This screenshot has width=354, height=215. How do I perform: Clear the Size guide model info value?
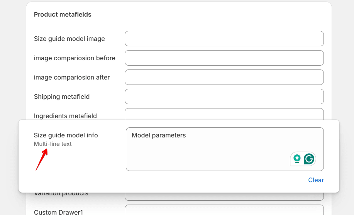click(316, 180)
